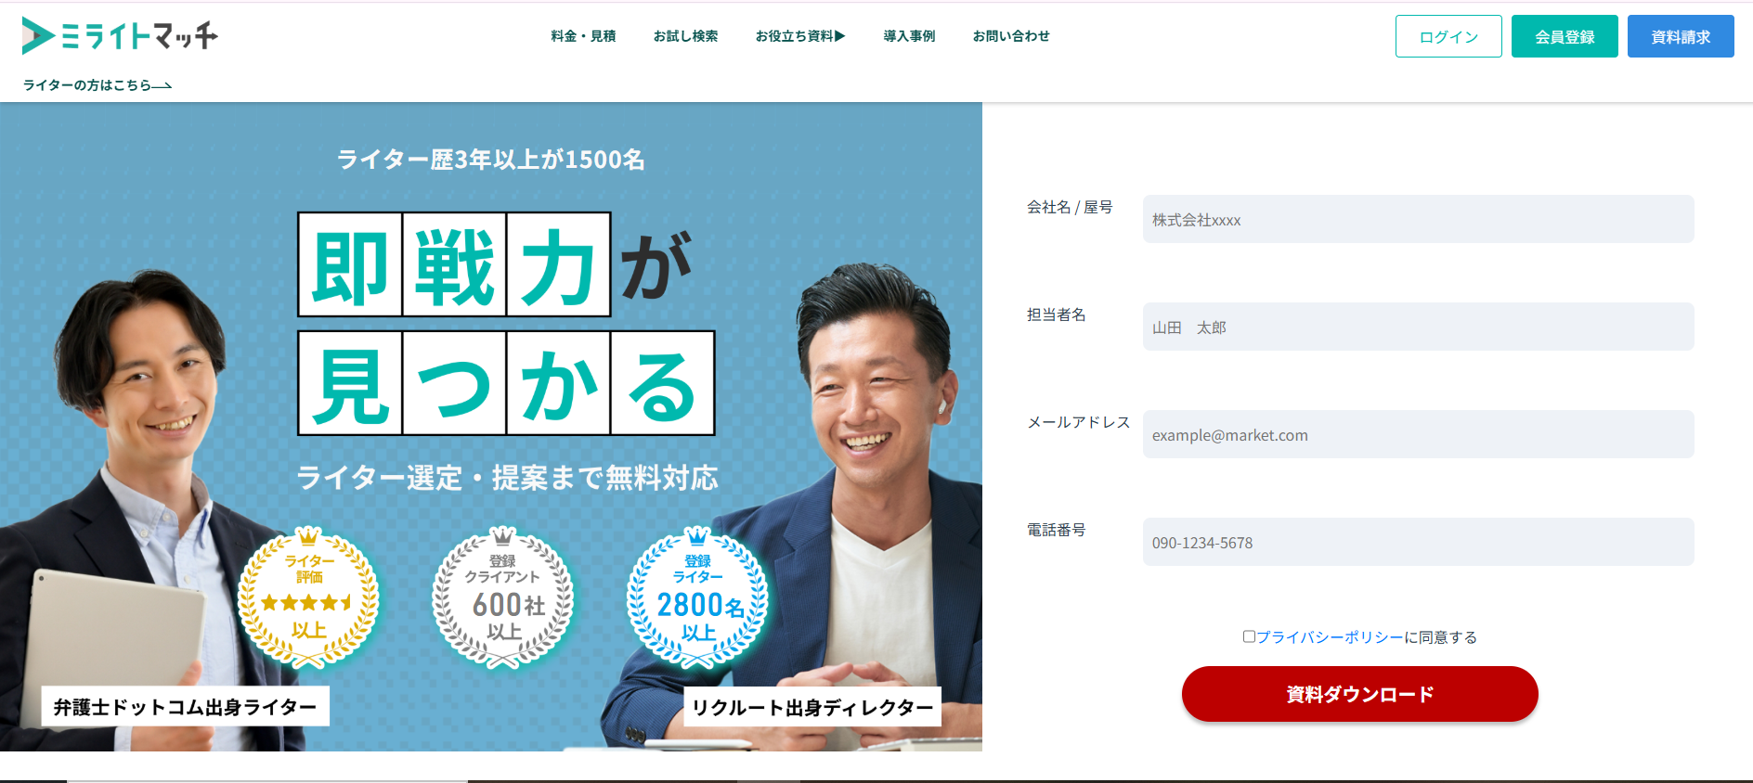Open the お役立ち資料 dropdown menu
The height and width of the screenshot is (783, 1753).
800,36
